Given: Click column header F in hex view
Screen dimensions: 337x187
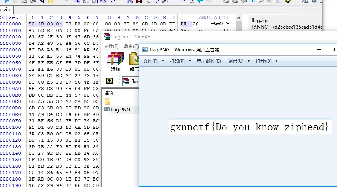Looking at the screenshot, I should point(174,17).
